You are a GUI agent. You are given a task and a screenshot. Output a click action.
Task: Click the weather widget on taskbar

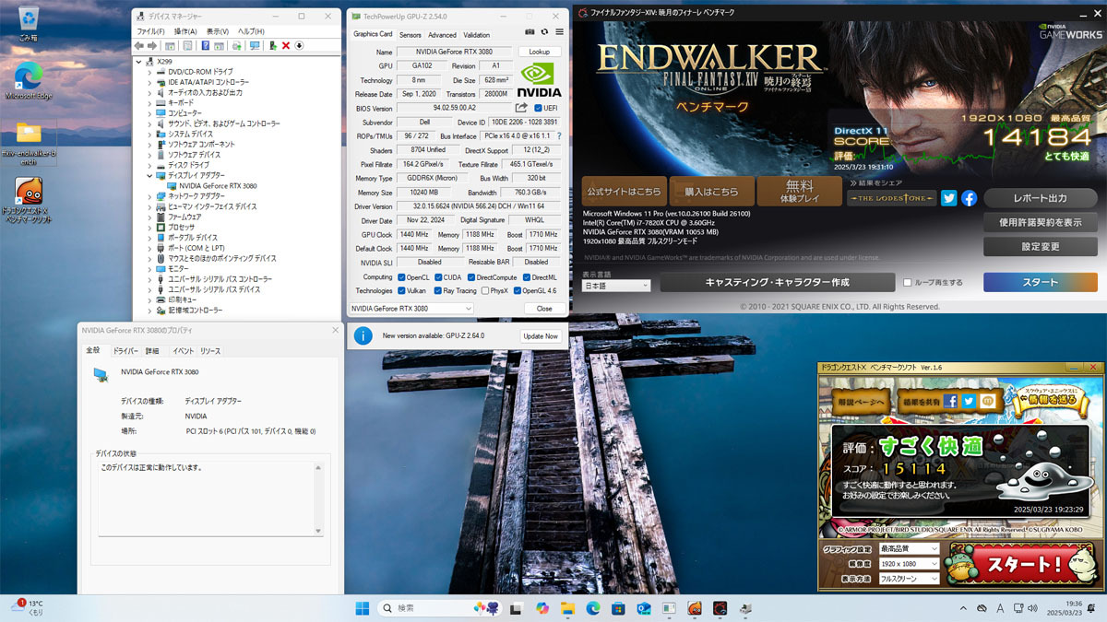(x=30, y=607)
